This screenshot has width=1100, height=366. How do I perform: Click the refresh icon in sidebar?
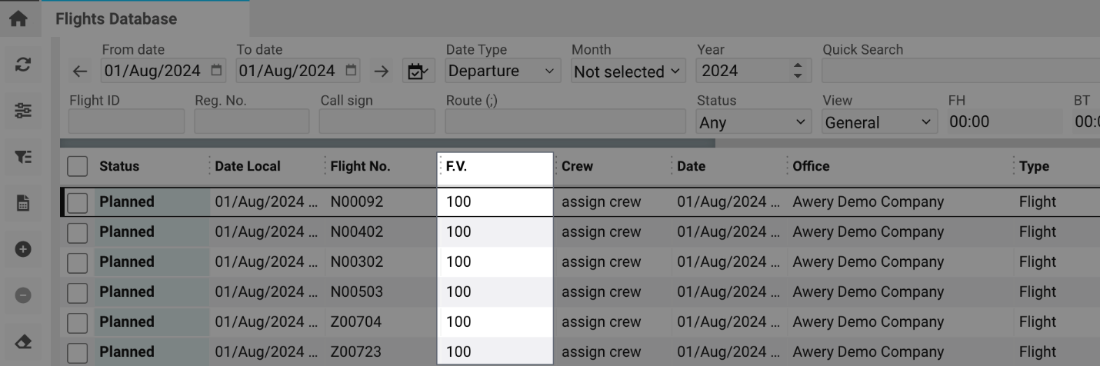pyautogui.click(x=23, y=65)
